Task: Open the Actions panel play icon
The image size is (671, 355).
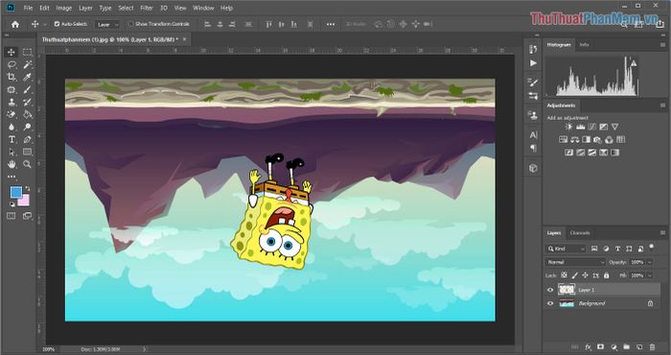Action: pyautogui.click(x=533, y=63)
